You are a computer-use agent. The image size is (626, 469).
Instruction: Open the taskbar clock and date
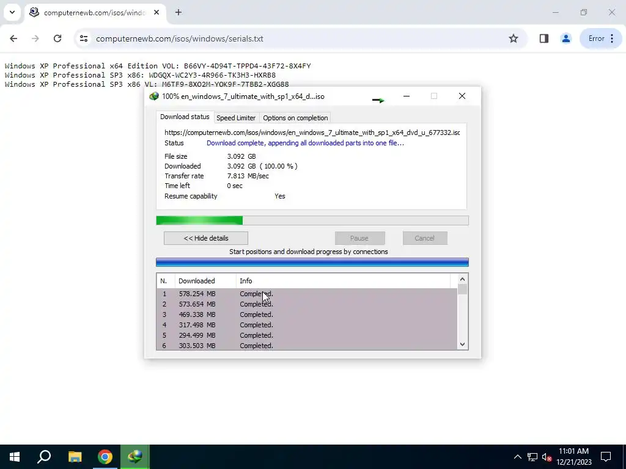(x=573, y=457)
